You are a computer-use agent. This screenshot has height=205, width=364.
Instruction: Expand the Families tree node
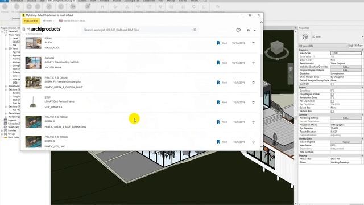click(x=2, y=130)
